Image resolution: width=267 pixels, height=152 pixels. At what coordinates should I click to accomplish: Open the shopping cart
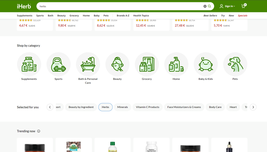243,6
